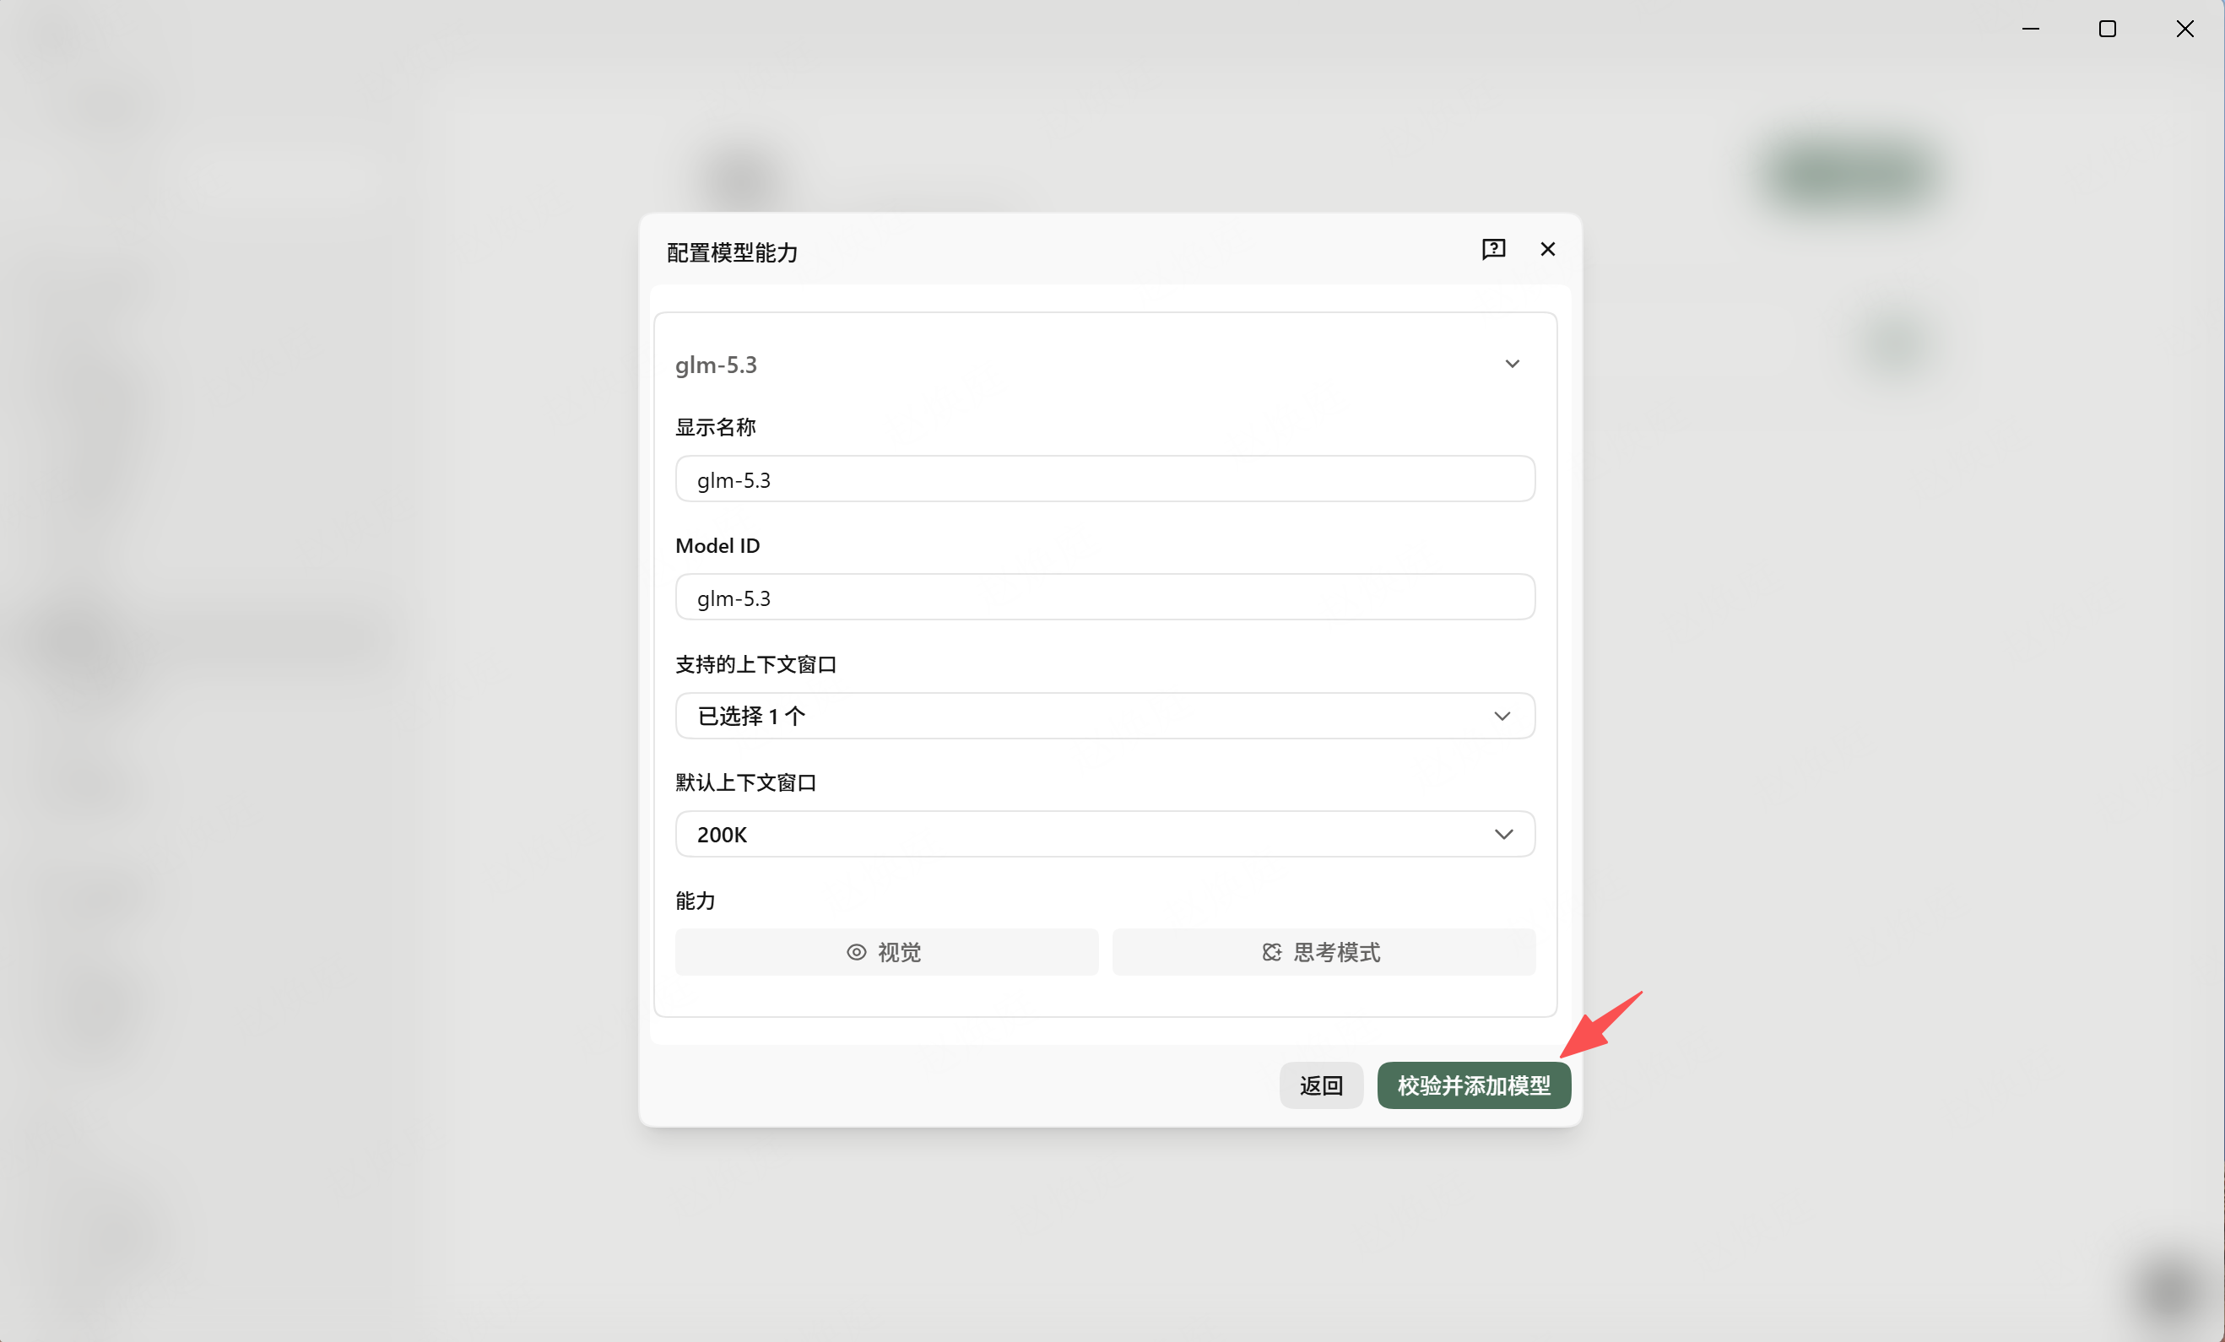This screenshot has width=2225, height=1342.
Task: Close the 配置模型能力 dialog
Action: click(x=1548, y=249)
